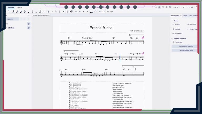The height and width of the screenshot is (114, 202).
Task: Click the rewind playback button
Action: (x=155, y=7)
